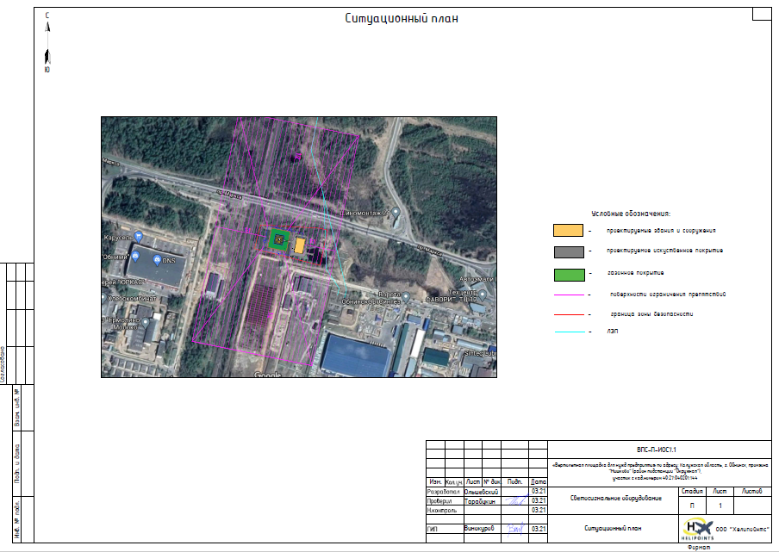Image resolution: width=779 pixels, height=552 pixels.
Task: Click the name "Ольшевский" in title block
Action: [x=481, y=492]
